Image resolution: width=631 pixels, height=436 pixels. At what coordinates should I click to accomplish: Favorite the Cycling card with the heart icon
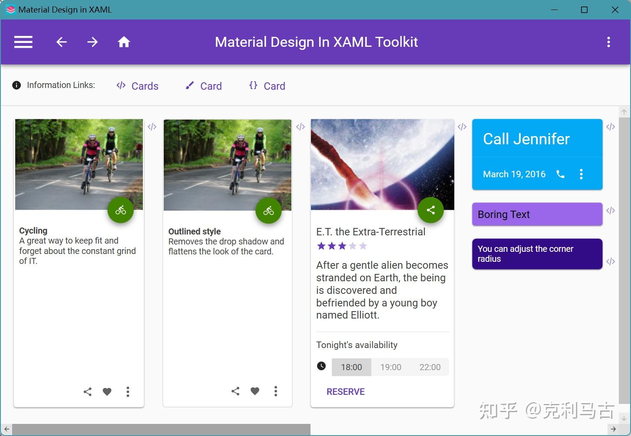107,391
